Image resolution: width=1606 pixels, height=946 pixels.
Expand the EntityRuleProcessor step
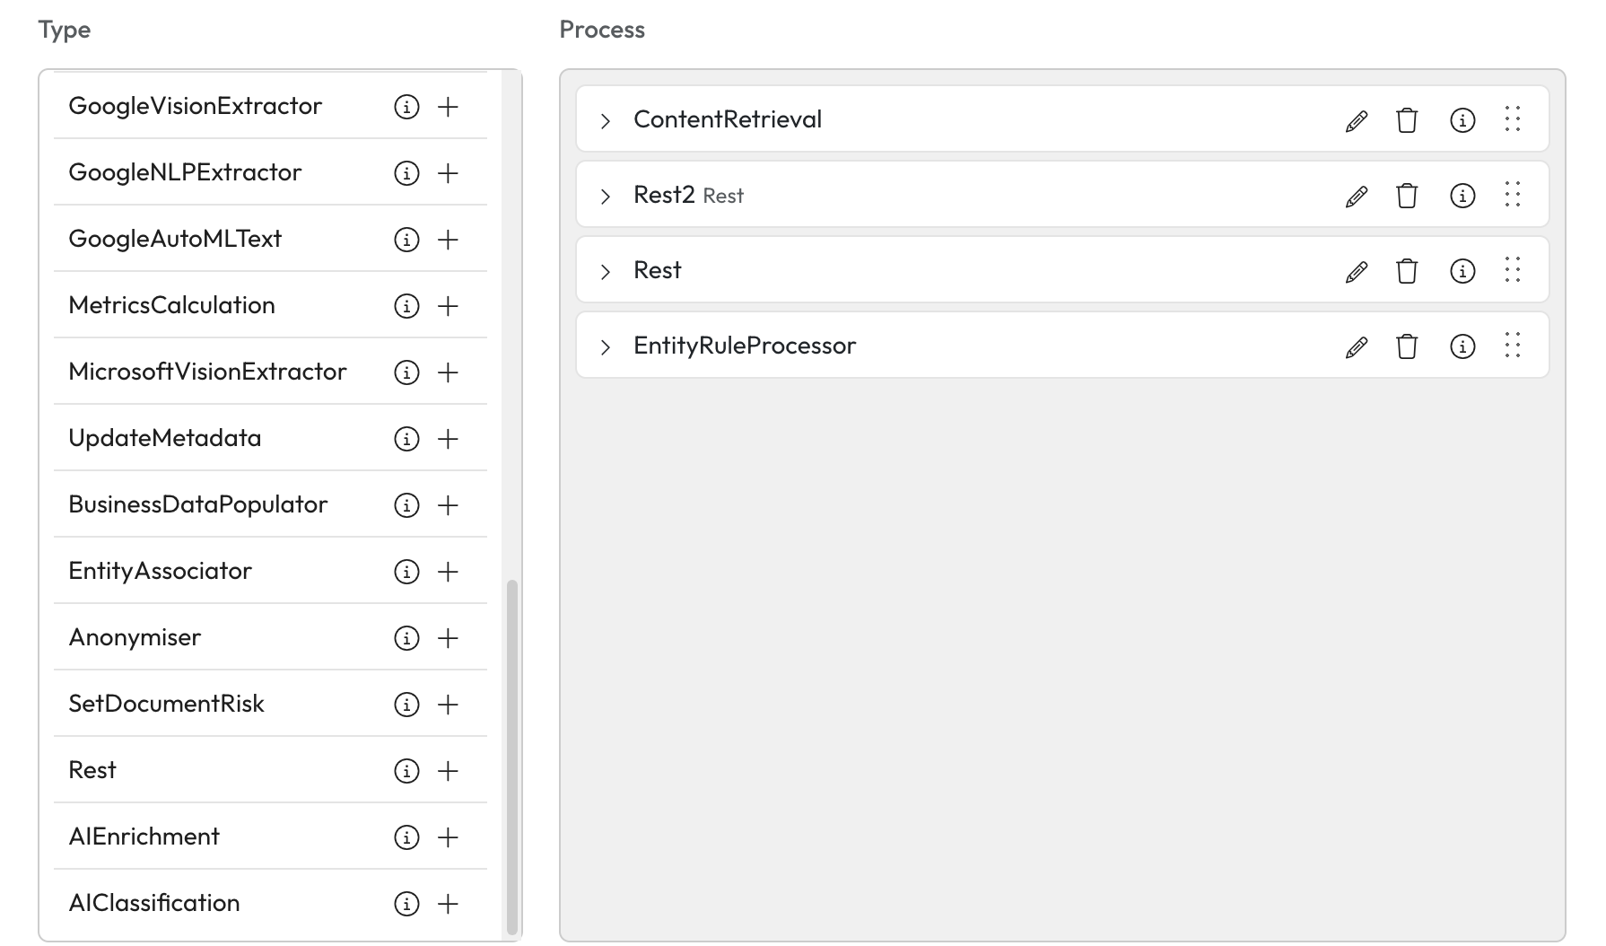606,346
